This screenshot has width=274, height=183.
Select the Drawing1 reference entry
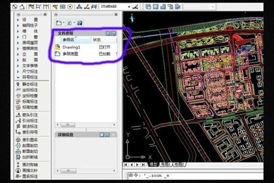click(x=71, y=47)
